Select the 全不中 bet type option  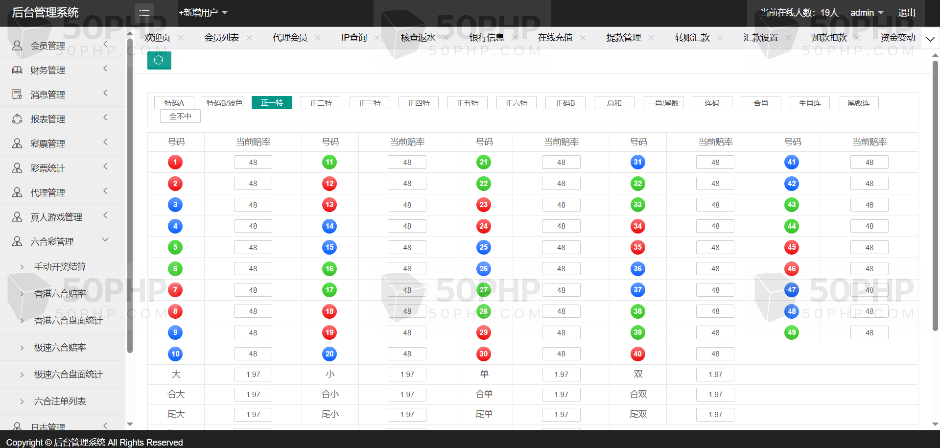(x=180, y=117)
